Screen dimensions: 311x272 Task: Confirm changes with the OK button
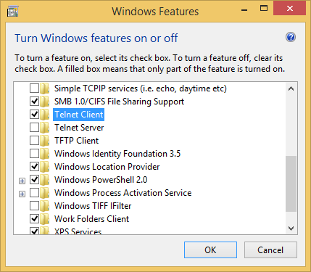point(210,250)
